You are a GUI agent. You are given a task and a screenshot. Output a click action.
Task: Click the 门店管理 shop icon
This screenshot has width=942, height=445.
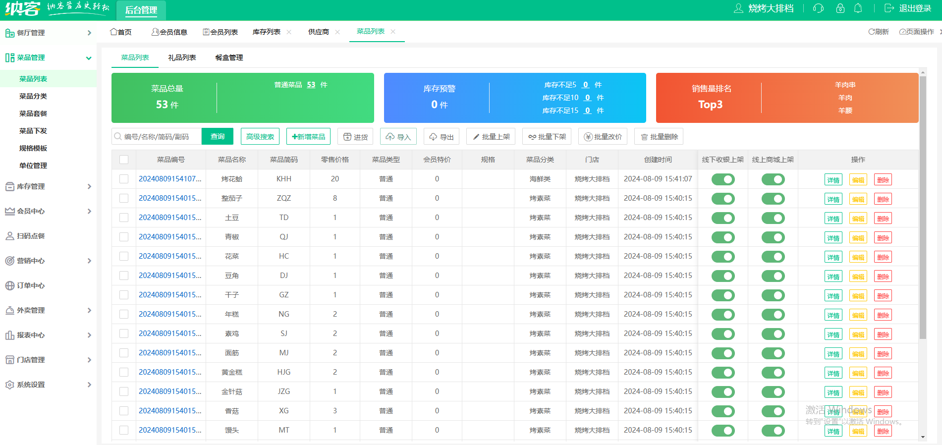point(9,360)
